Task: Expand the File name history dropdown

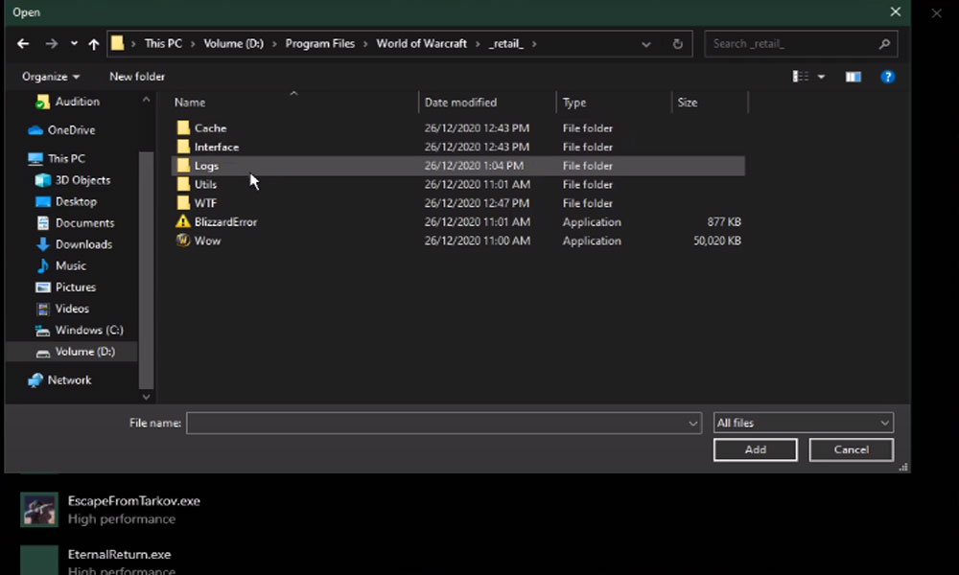Action: [693, 423]
